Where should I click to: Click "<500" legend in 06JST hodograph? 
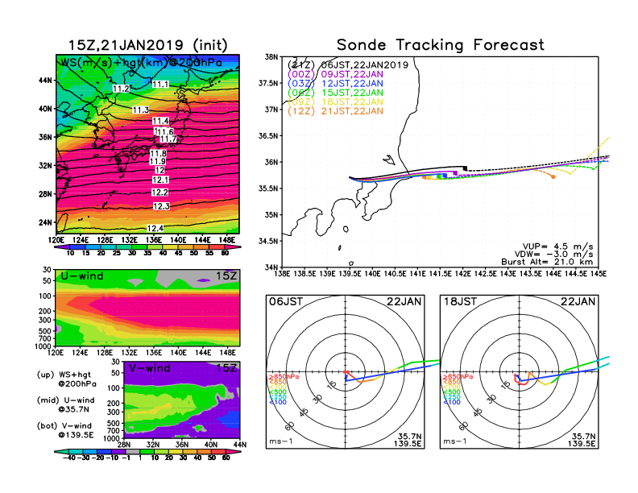[x=277, y=392]
